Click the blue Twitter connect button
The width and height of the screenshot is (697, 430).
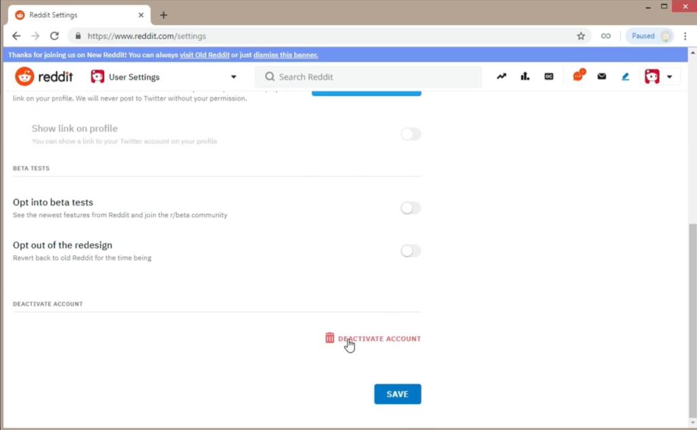tap(366, 93)
